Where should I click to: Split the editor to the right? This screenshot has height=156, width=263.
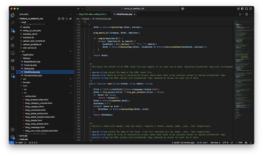point(246,14)
